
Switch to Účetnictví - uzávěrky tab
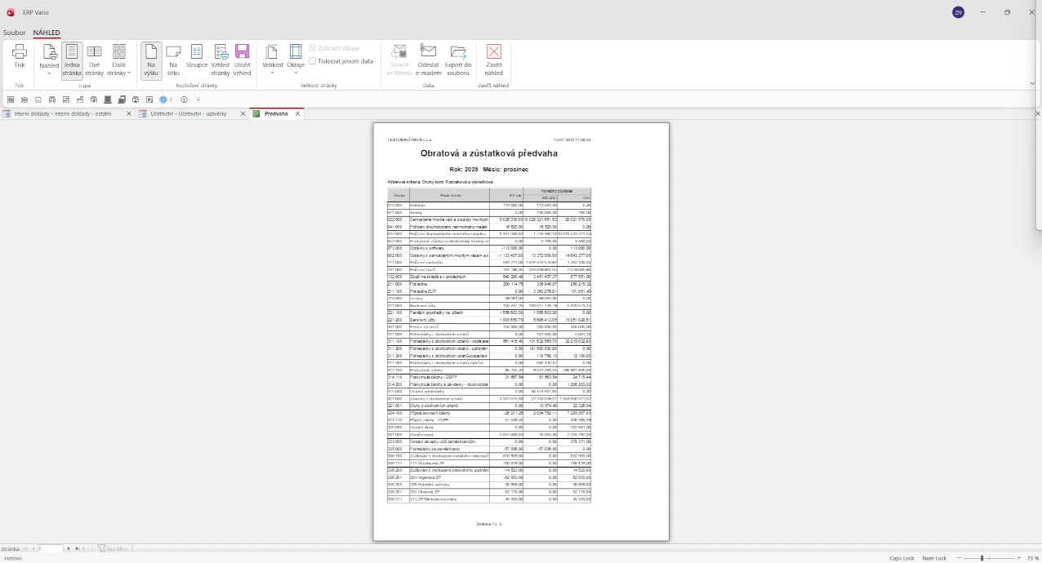187,114
